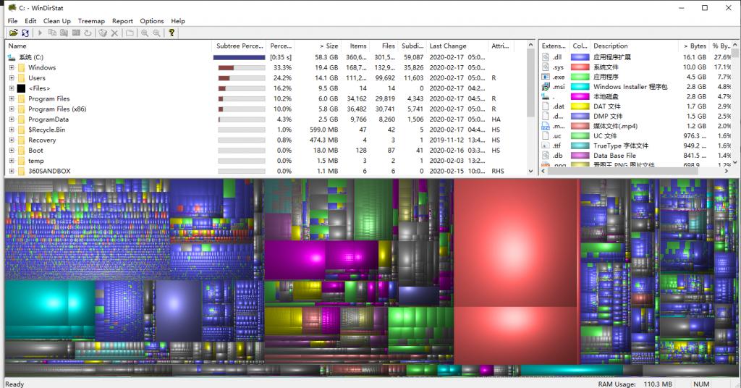The width and height of the screenshot is (741, 388).
Task: Click the Command Prompt Here toolbar icon
Action: click(75, 33)
